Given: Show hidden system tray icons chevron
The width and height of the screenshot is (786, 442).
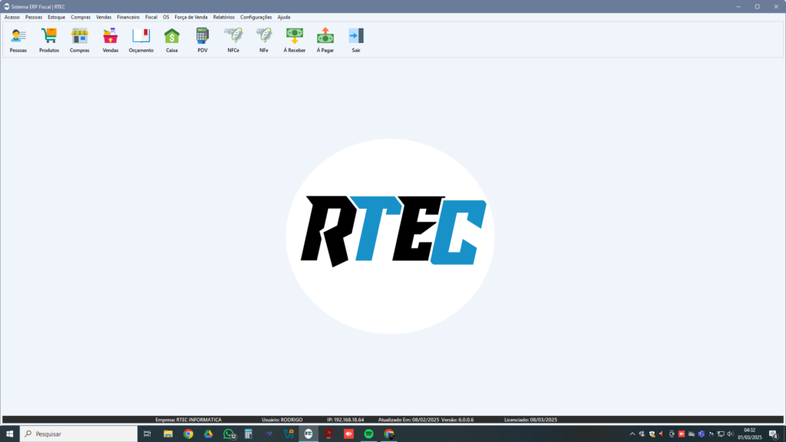Looking at the screenshot, I should pos(632,434).
